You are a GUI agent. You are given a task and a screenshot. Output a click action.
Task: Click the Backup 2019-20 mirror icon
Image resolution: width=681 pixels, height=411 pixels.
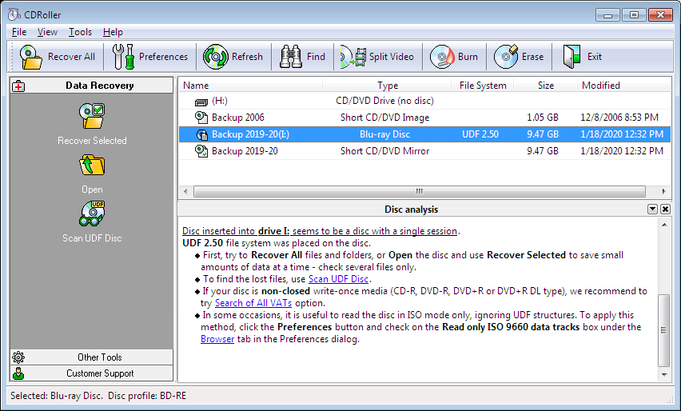point(201,151)
